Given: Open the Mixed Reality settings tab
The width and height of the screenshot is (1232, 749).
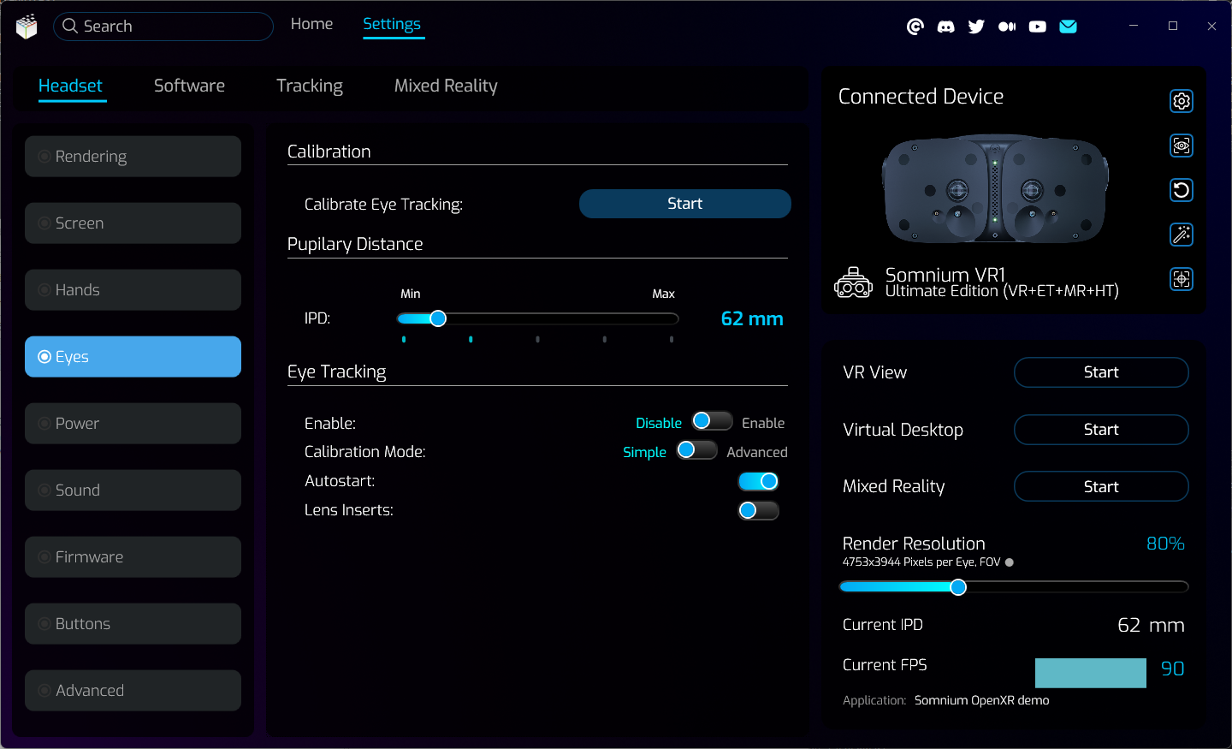Looking at the screenshot, I should [x=446, y=86].
